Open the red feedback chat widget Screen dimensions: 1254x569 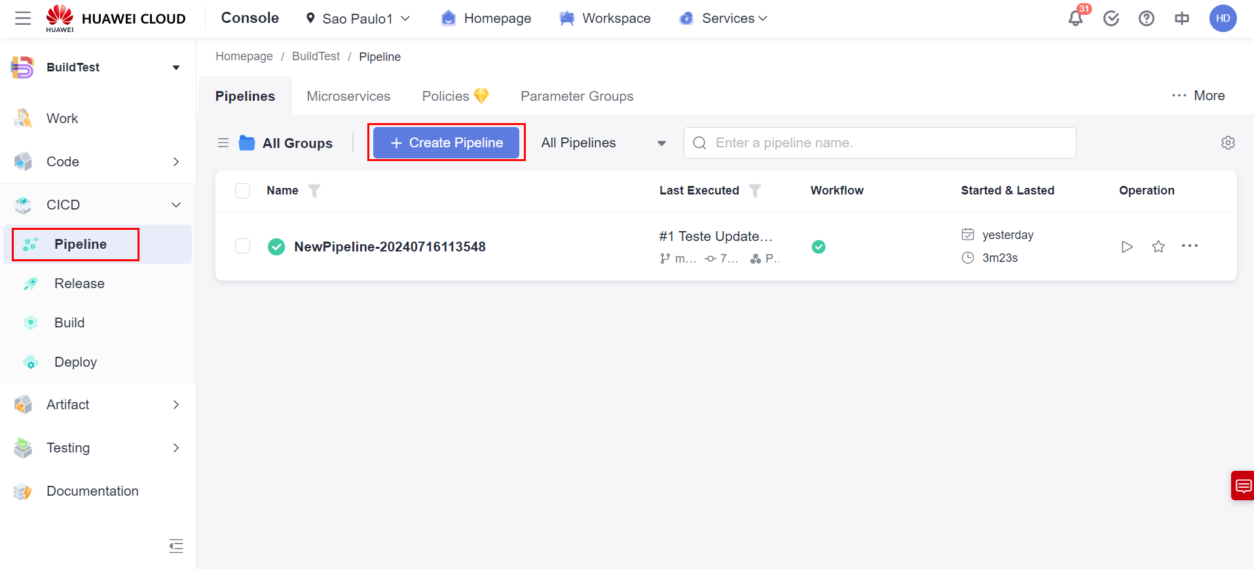coord(1242,486)
